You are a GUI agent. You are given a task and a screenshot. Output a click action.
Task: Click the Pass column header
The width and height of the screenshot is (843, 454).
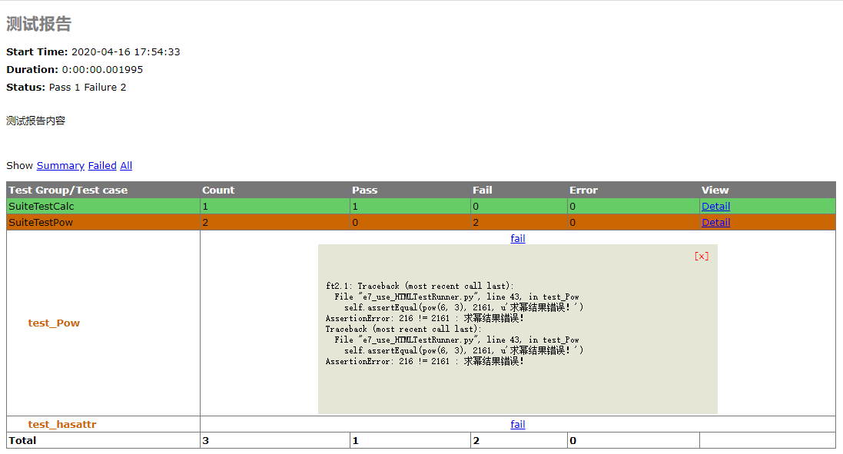pyautogui.click(x=364, y=191)
